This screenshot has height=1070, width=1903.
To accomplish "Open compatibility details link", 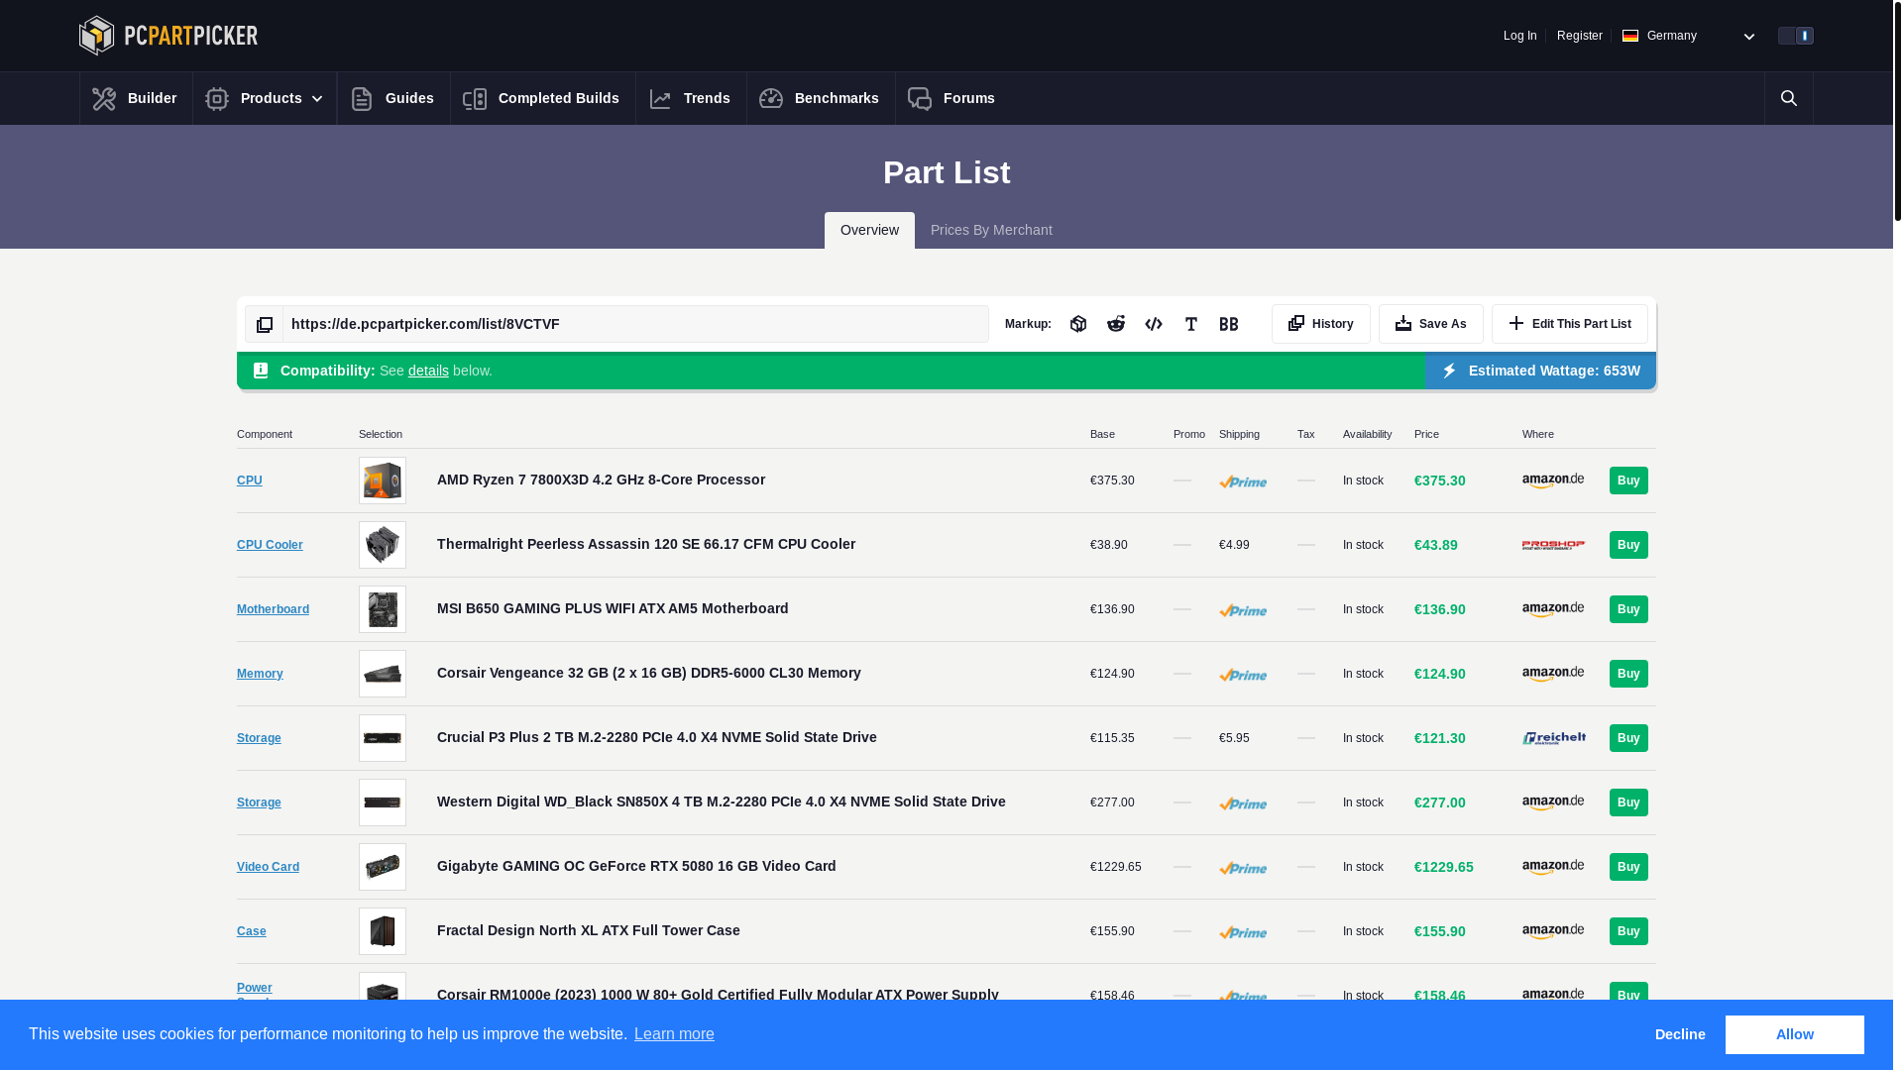I will pyautogui.click(x=428, y=371).
